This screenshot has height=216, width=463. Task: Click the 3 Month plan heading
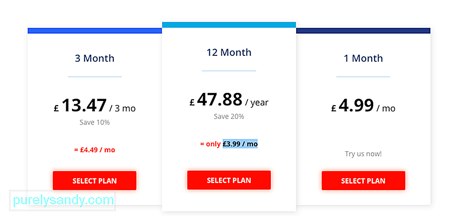click(x=94, y=58)
